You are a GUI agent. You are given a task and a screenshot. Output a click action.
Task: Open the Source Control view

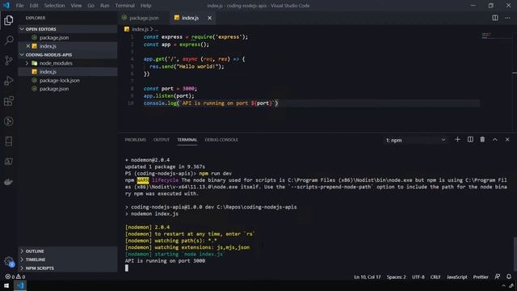coord(9,61)
